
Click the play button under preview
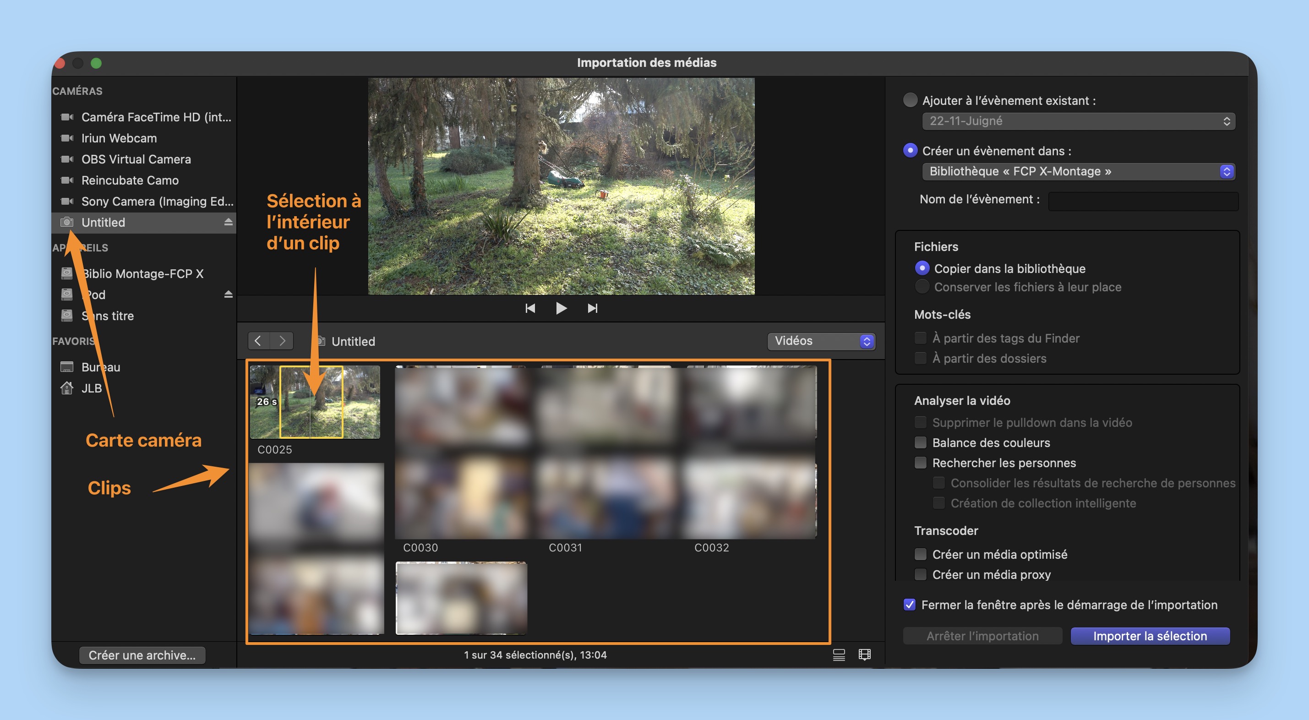click(x=561, y=308)
